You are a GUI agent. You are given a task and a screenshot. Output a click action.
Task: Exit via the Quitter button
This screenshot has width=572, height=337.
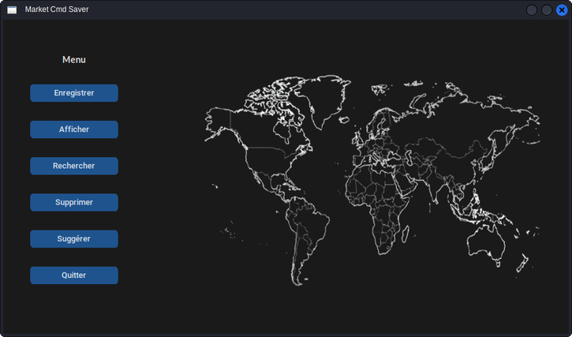click(74, 275)
